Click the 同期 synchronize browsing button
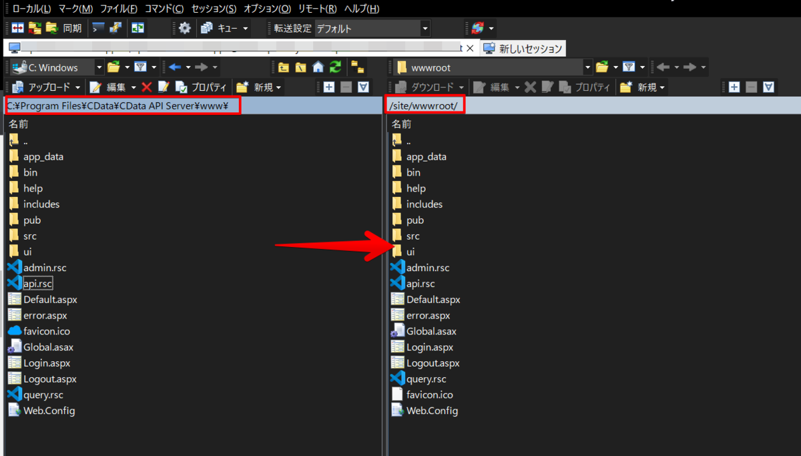The width and height of the screenshot is (801, 456). point(65,28)
